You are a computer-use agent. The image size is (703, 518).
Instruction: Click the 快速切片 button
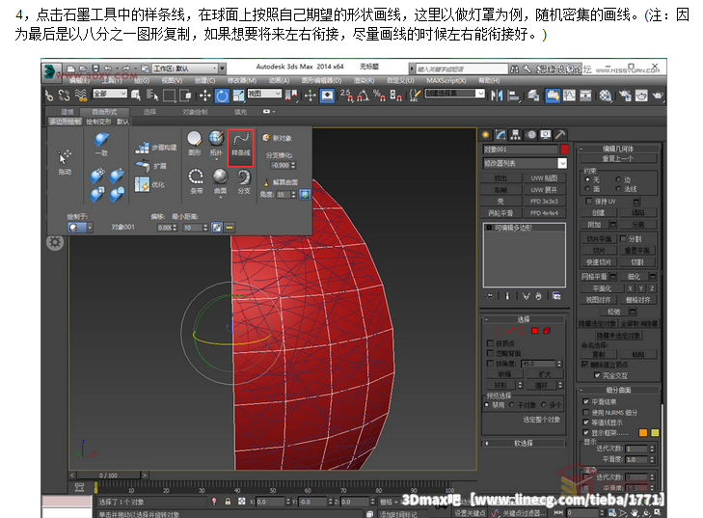click(x=599, y=262)
